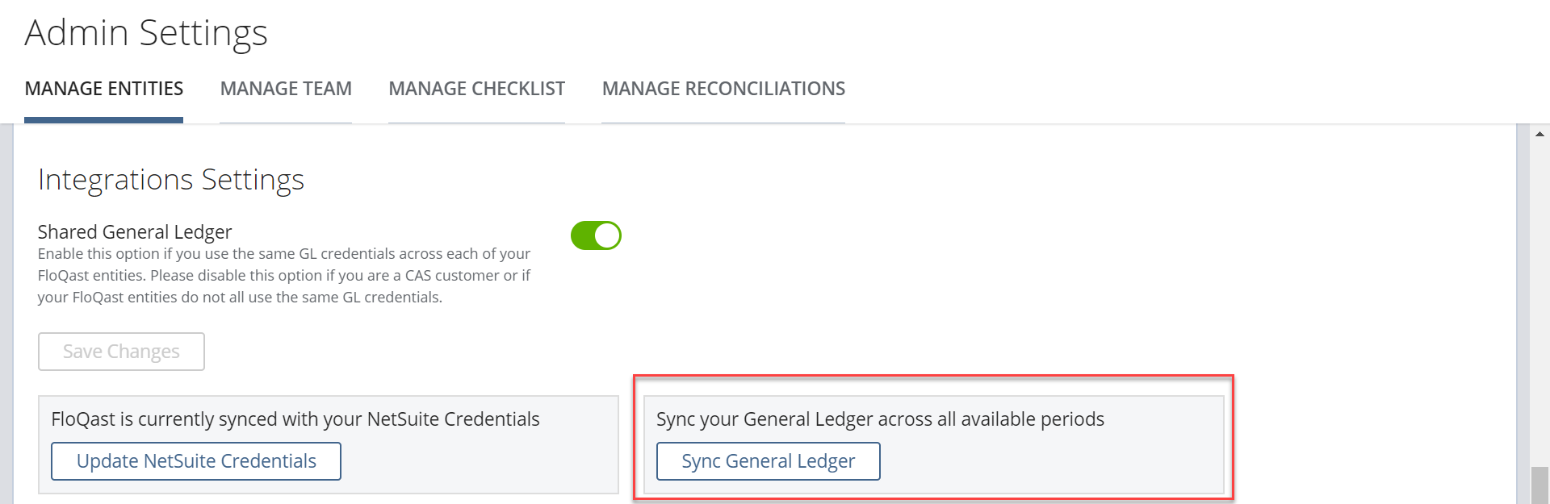1550x504 pixels.
Task: Click the Shared General Ledger label
Action: click(135, 232)
